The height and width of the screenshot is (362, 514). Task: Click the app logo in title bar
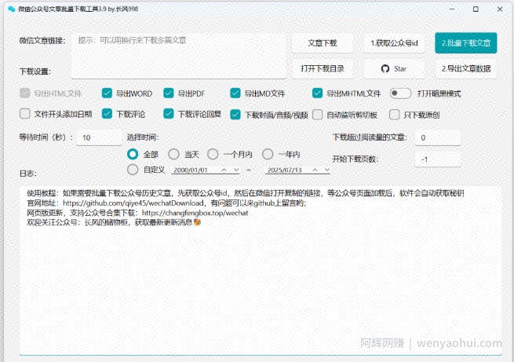tap(12, 9)
